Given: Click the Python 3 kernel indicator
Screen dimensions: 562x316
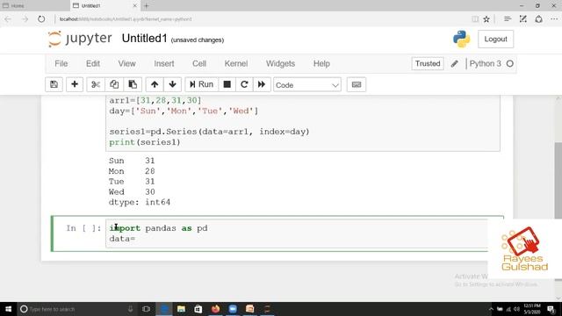Looking at the screenshot, I should pos(486,64).
